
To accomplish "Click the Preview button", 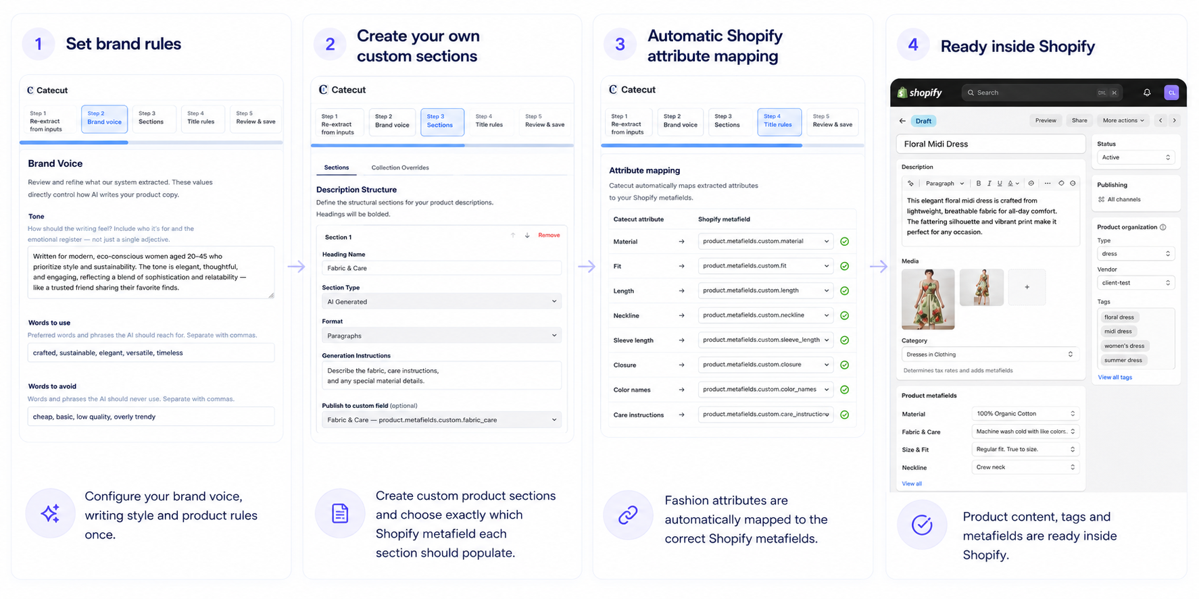I will tap(1045, 121).
